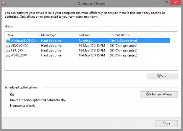Open Change settings for scheduled optimization
This screenshot has height=131, width=183.
coord(159,94)
